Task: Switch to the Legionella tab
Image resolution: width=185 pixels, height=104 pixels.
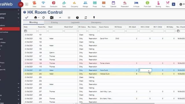Action: [75, 23]
